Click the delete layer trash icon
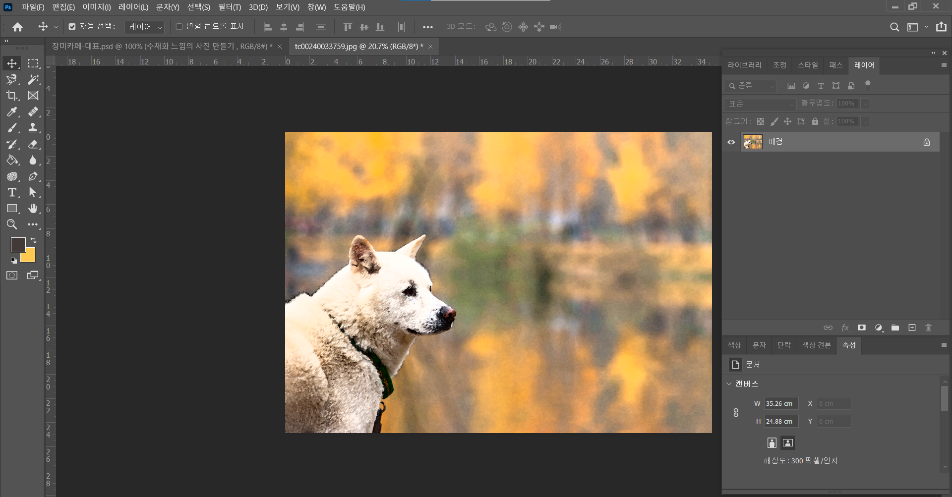This screenshot has width=952, height=497. tap(928, 328)
